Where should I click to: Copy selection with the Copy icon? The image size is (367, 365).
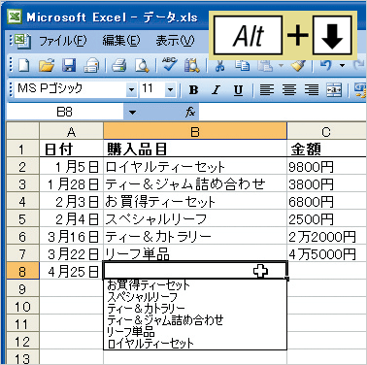tap(242, 66)
